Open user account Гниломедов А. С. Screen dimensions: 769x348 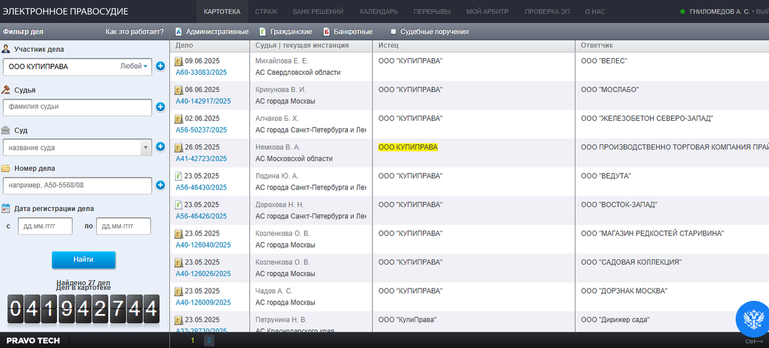coord(719,12)
